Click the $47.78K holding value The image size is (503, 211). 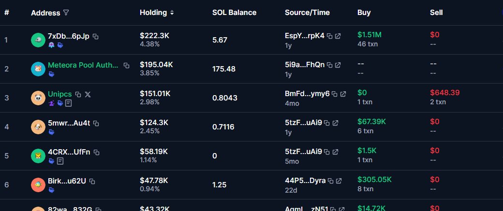(154, 181)
